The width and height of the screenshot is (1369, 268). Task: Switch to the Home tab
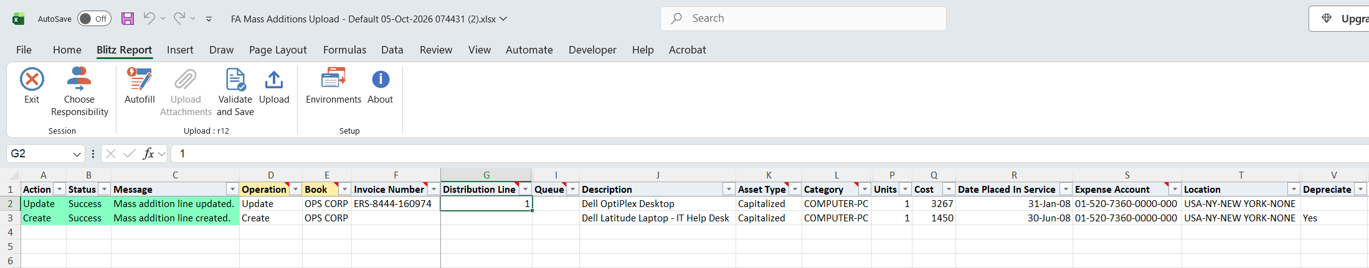point(67,50)
